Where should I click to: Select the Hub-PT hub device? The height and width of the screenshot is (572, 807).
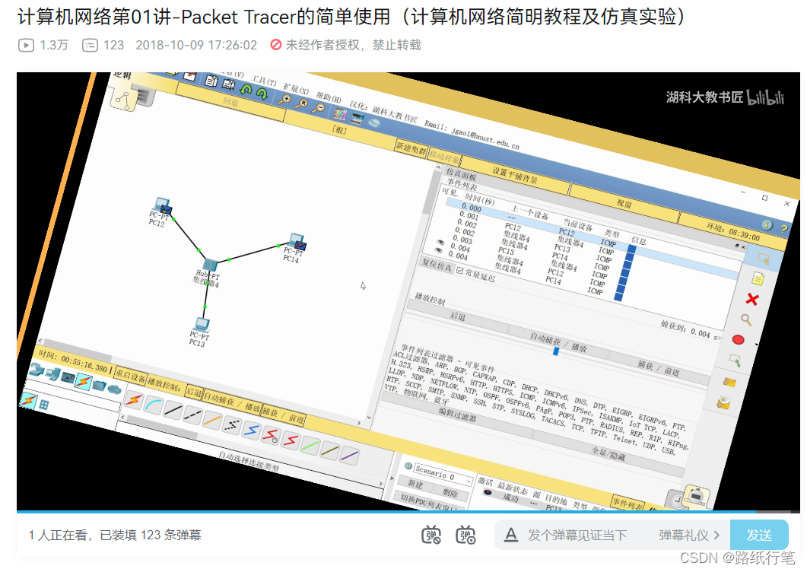click(211, 265)
